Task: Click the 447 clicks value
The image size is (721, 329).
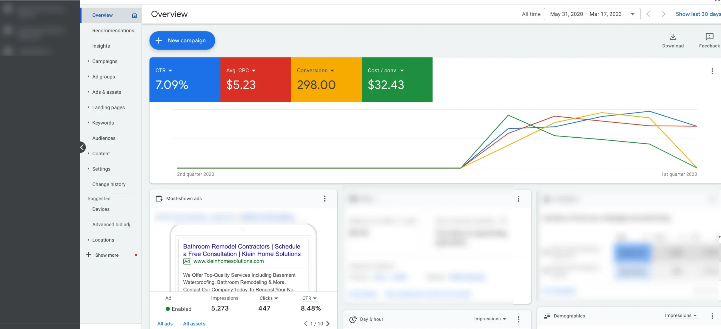Action: click(x=264, y=308)
